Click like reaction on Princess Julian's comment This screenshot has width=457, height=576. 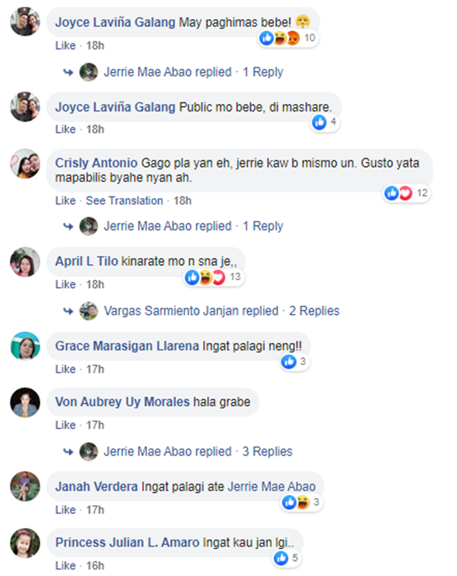coord(281,558)
